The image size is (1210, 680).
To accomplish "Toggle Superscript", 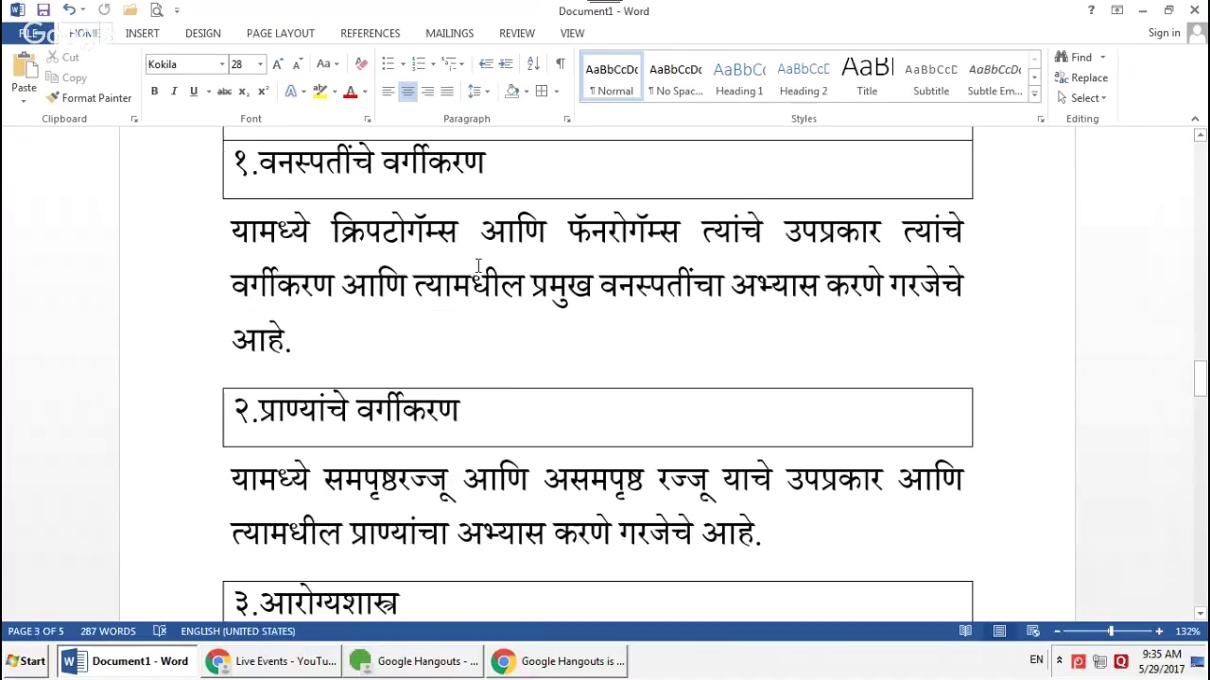I will (263, 92).
